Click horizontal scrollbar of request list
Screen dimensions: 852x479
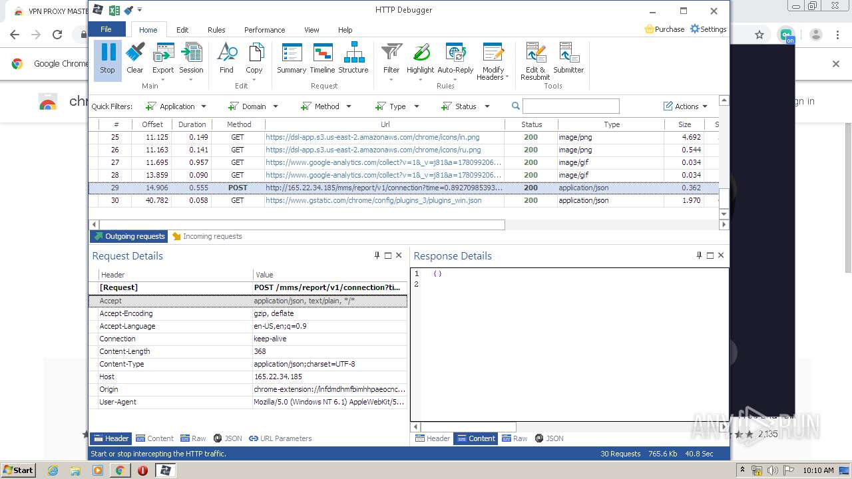coord(302,225)
